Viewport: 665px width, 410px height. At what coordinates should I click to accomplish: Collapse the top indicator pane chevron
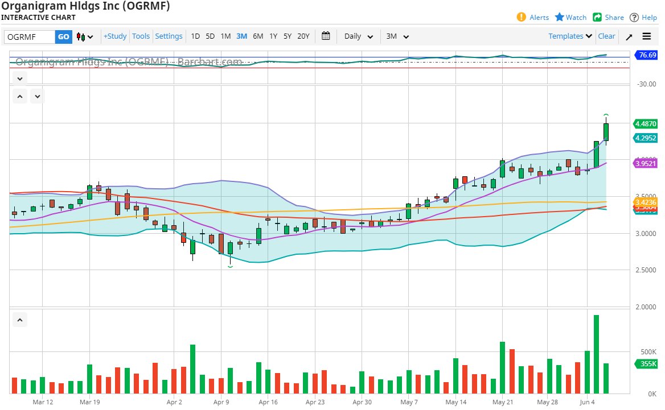(x=20, y=79)
